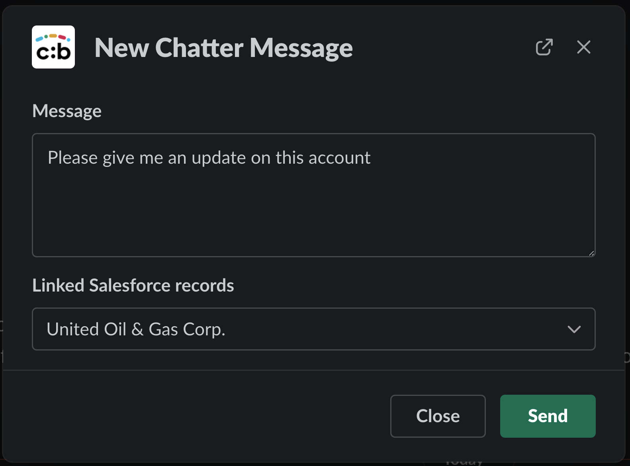Click the chevron arrow in records dropdown
This screenshot has width=630, height=466.
coord(574,329)
